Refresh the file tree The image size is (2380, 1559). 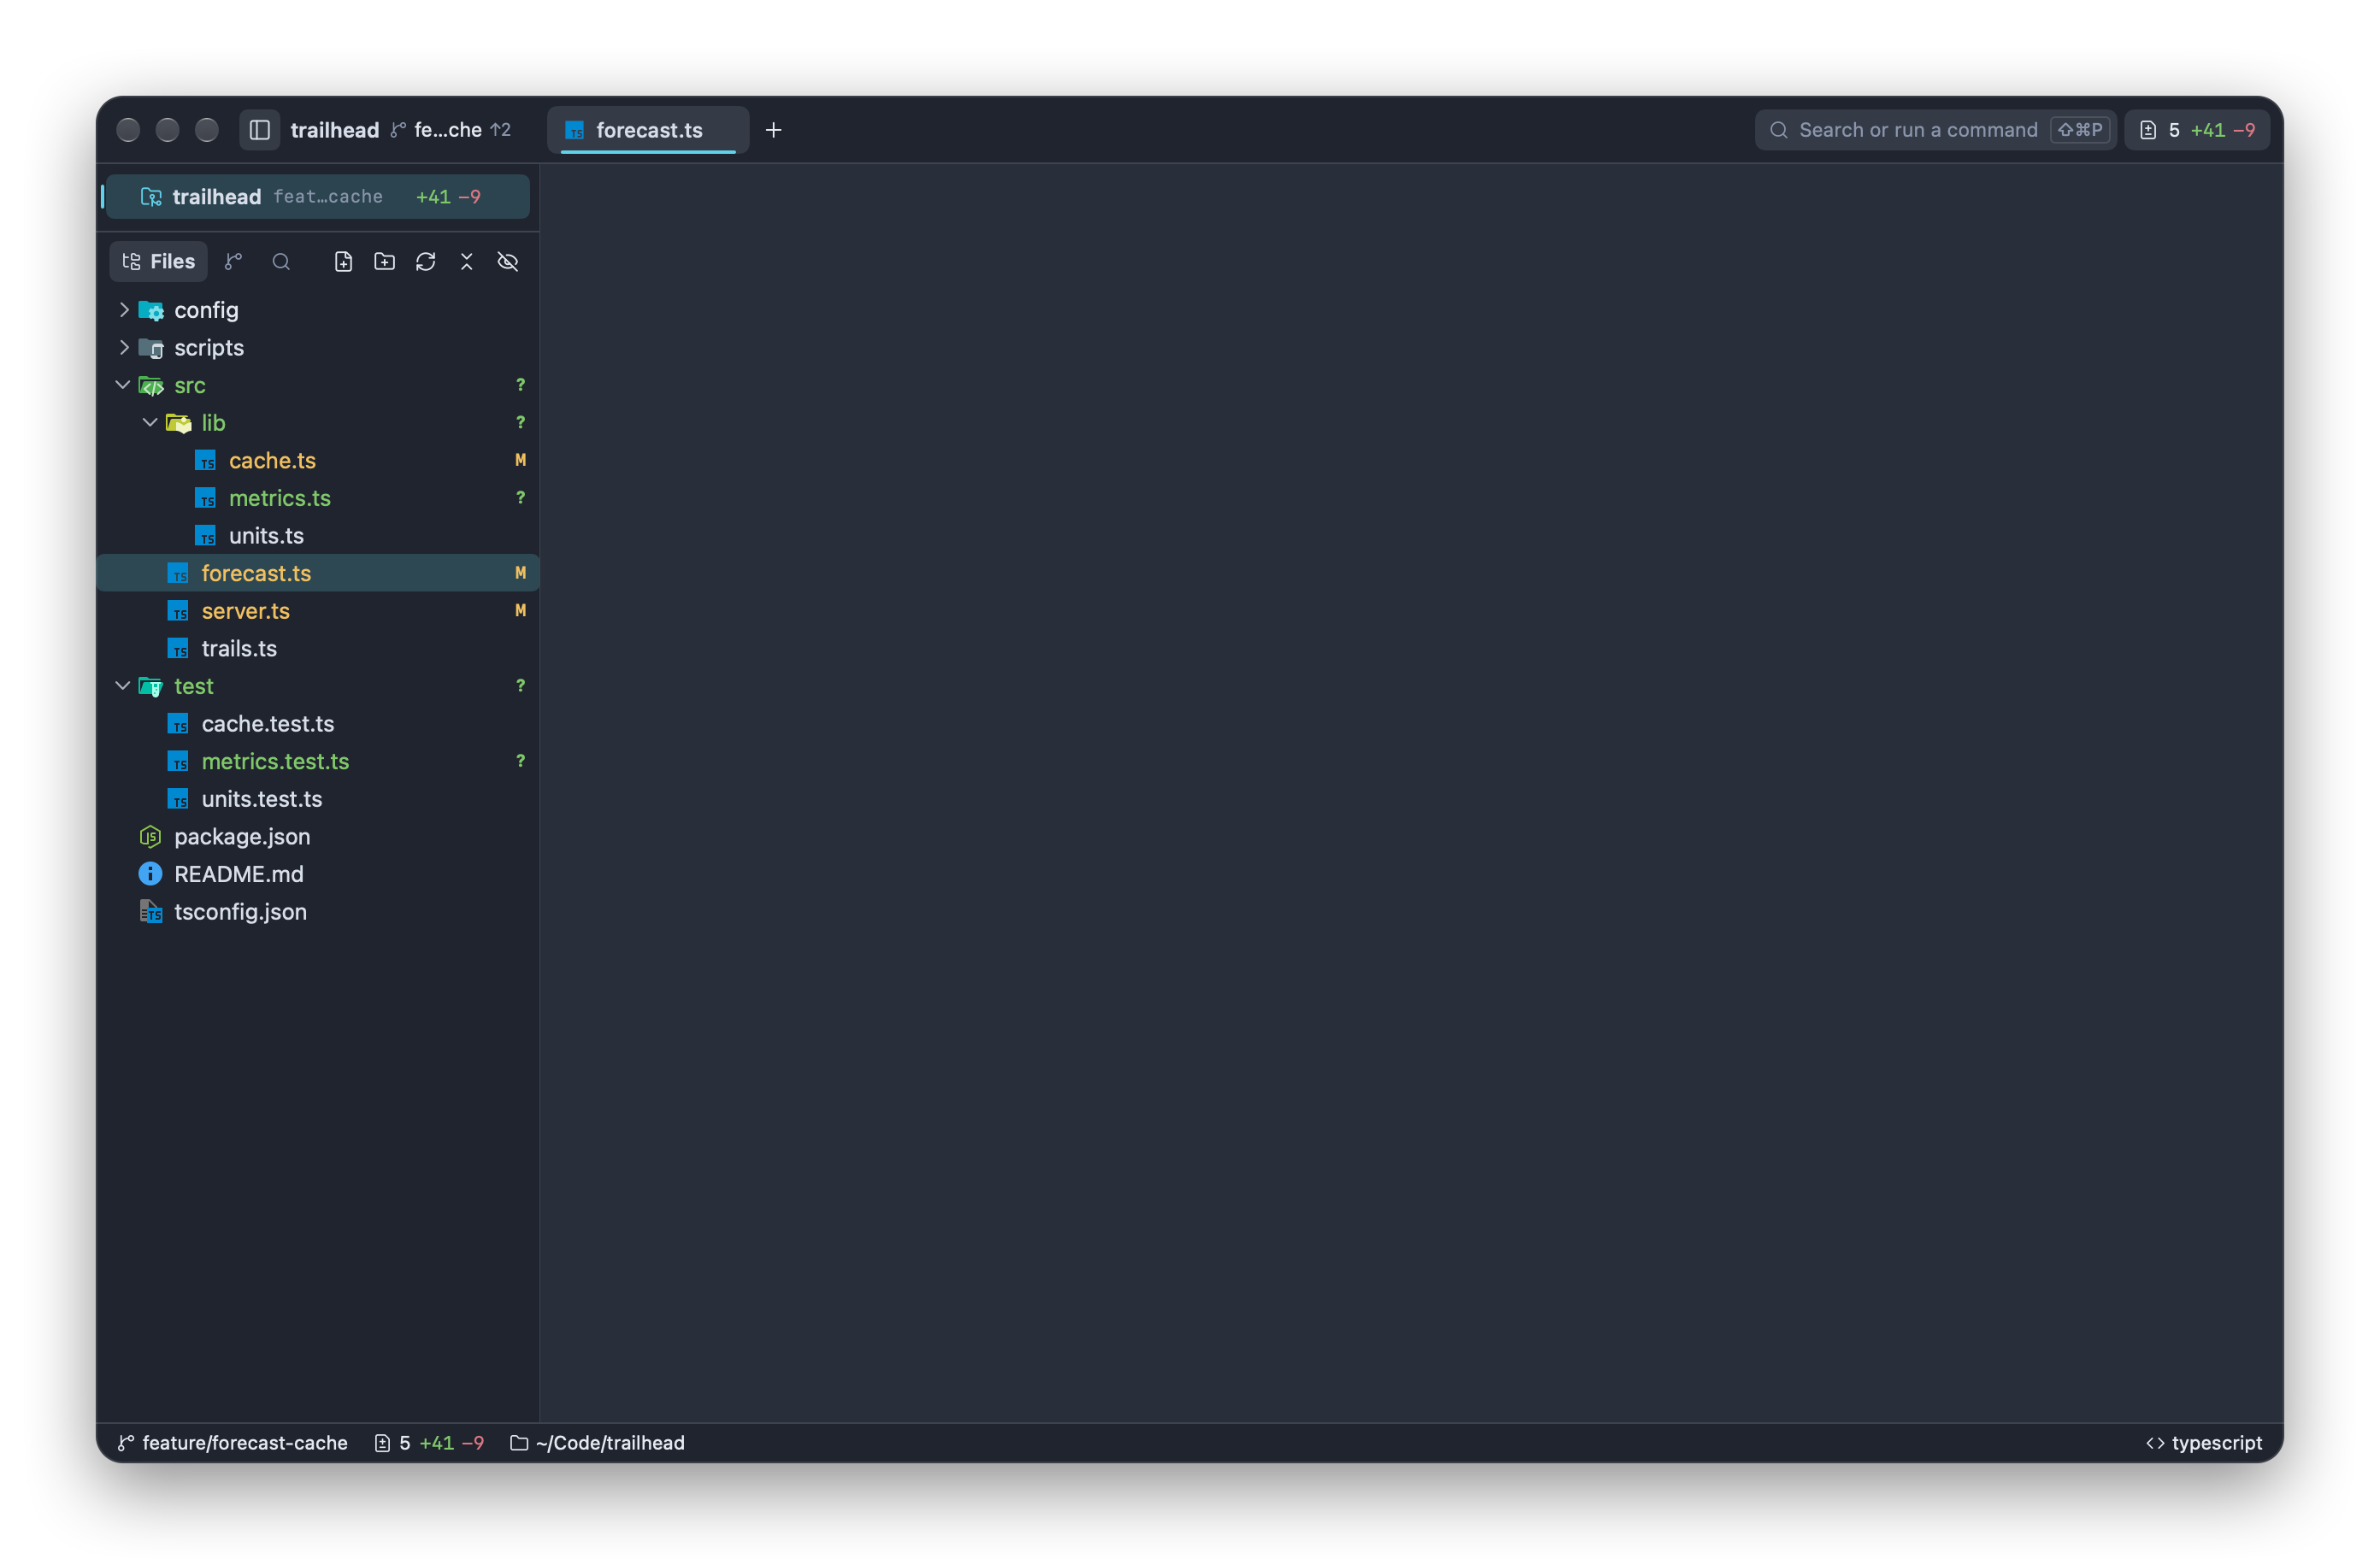425,261
